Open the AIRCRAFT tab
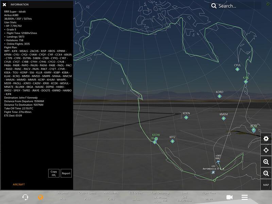This screenshot has height=204, width=272. tap(19, 184)
